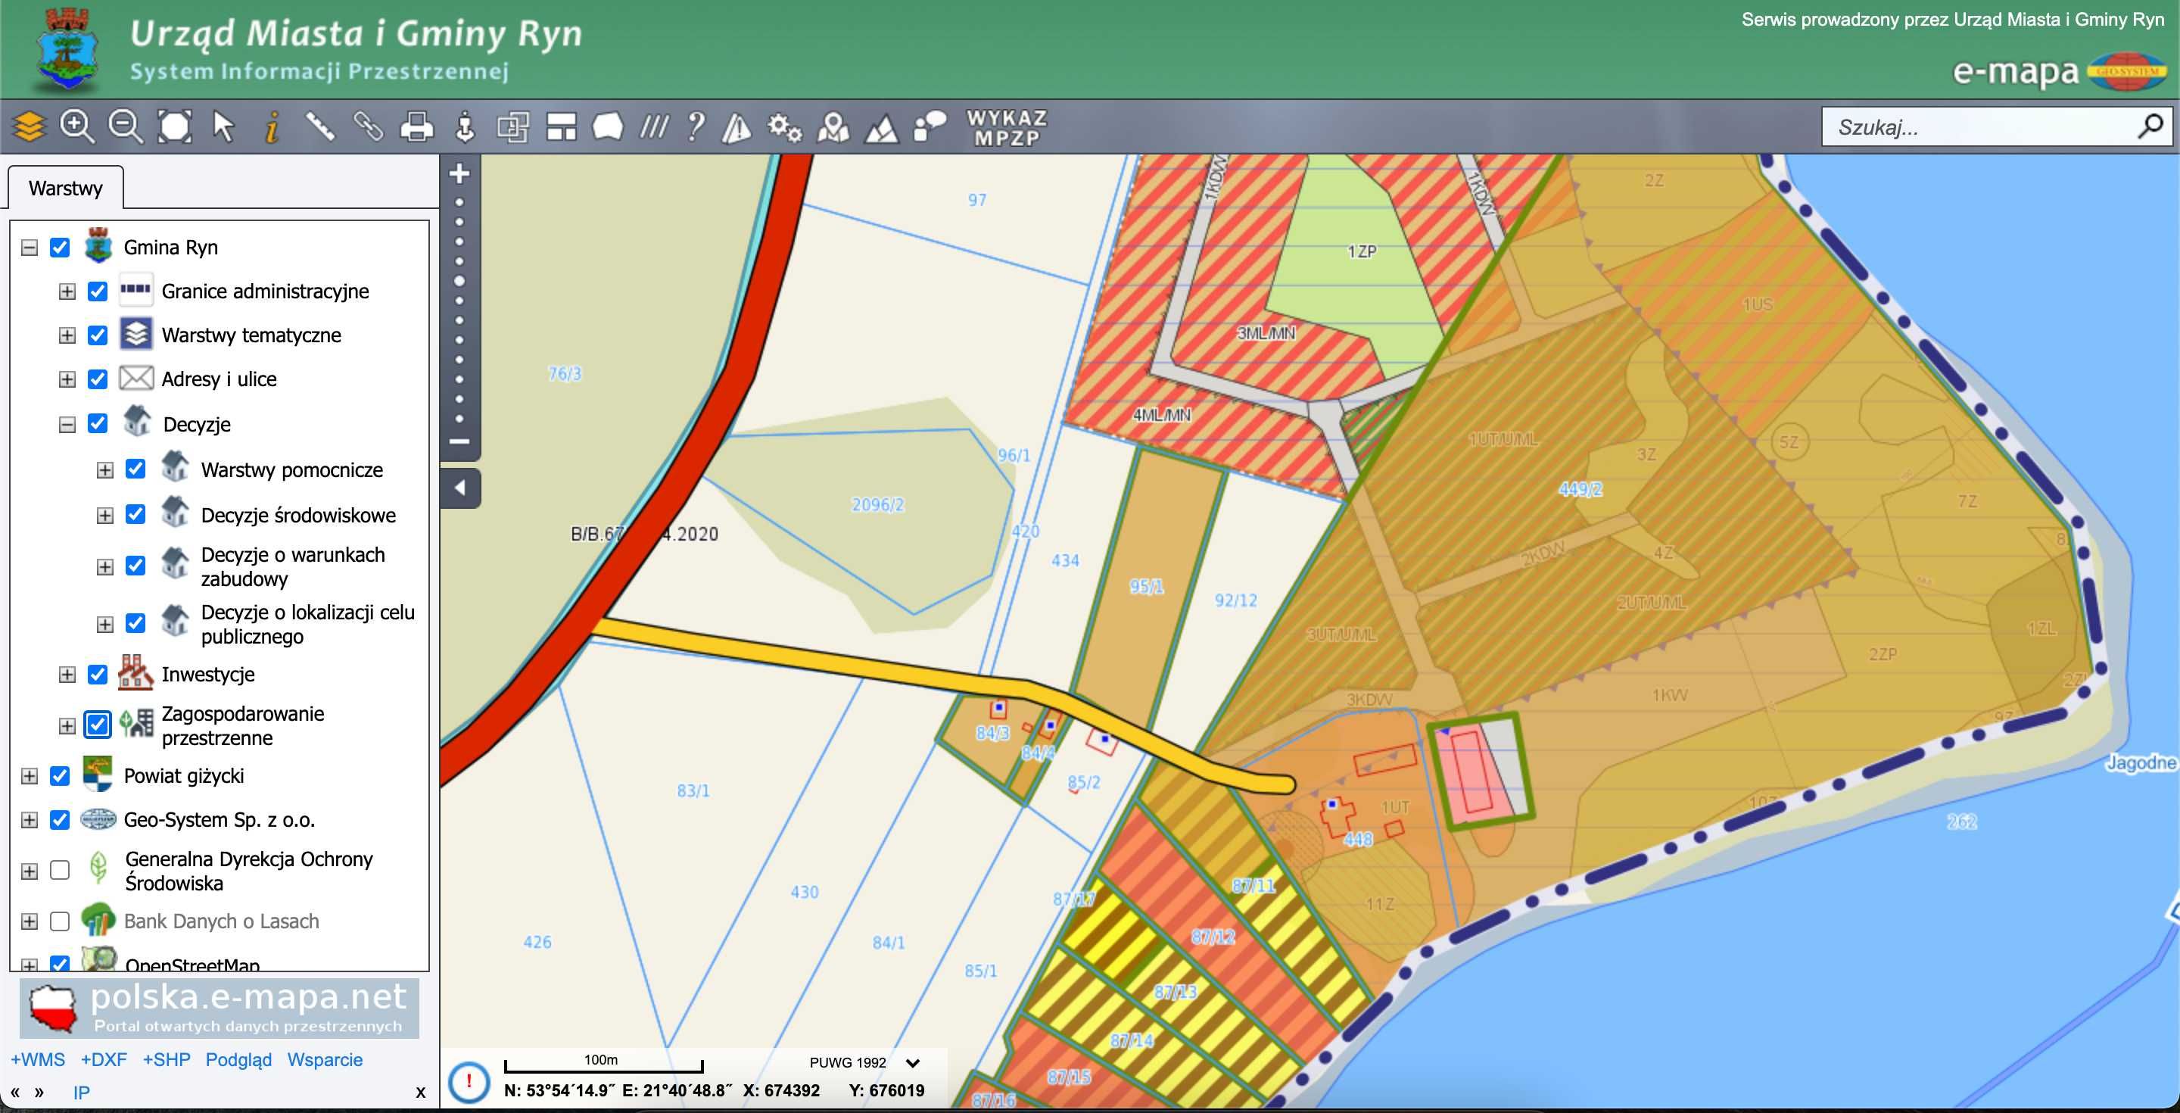
Task: Open the PUWG 1992 coordinate system dropdown
Action: click(x=864, y=1063)
